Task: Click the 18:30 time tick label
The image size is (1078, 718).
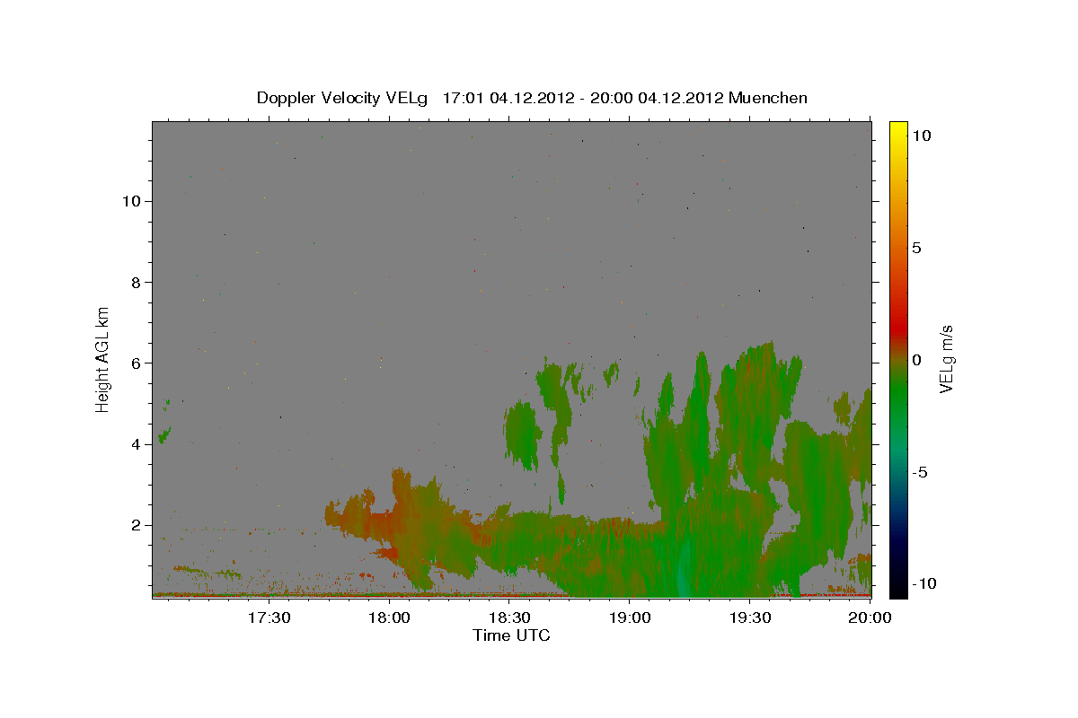Action: pyautogui.click(x=509, y=617)
